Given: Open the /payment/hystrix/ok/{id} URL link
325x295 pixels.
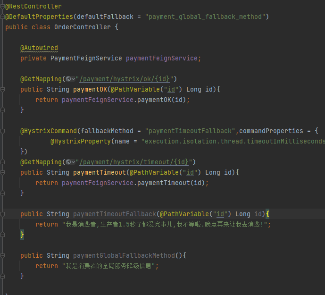Looking at the screenshot, I should pyautogui.click(x=125, y=79).
